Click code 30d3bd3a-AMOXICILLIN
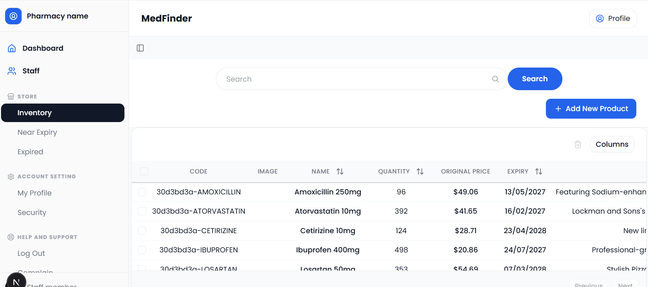The image size is (648, 287). 199,192
